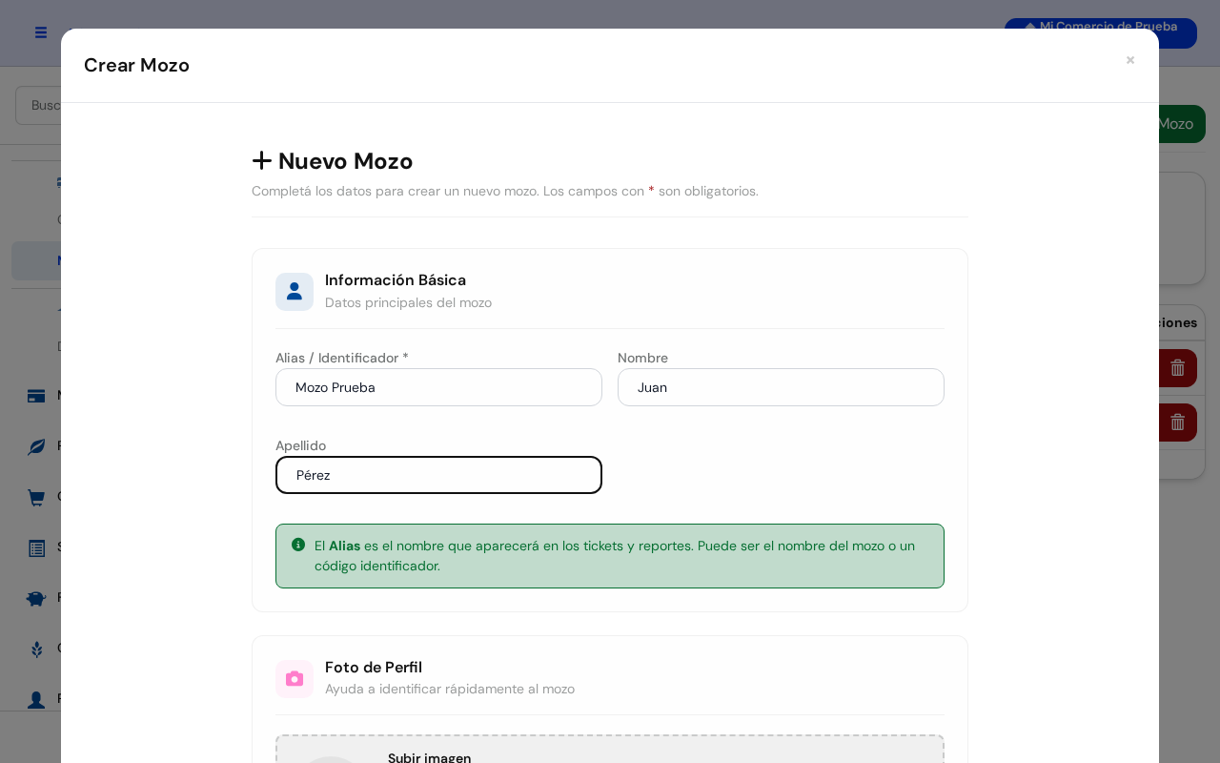Viewport: 1220px width, 763px height.
Task: Click the plus icon beside Nuevo Mozo
Action: click(262, 161)
